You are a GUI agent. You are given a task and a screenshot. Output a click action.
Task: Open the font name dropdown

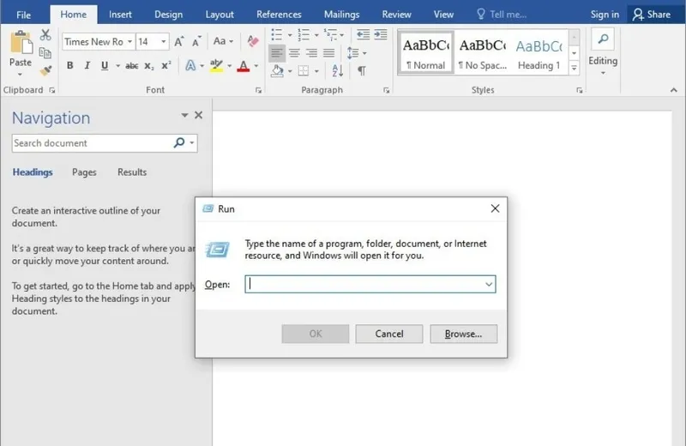pyautogui.click(x=130, y=41)
